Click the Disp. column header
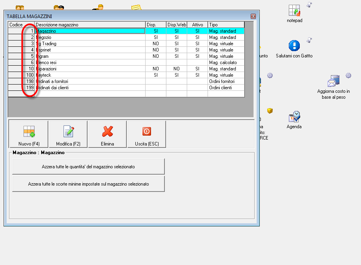The width and height of the screenshot is (361, 265). (156, 25)
